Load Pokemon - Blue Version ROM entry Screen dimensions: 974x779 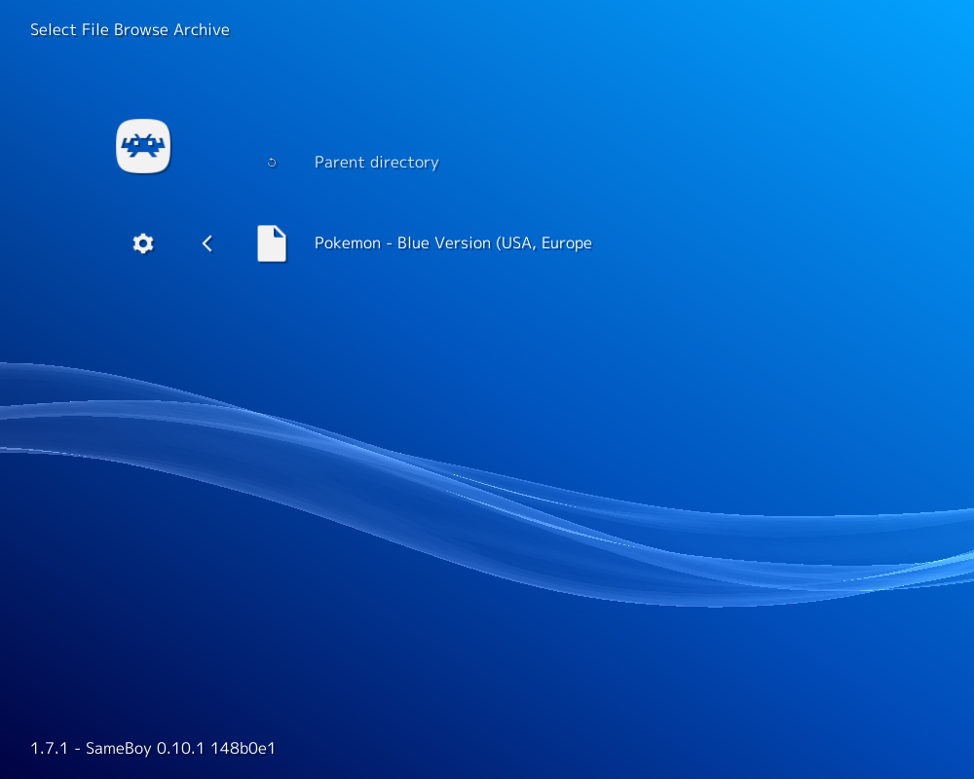coord(453,242)
